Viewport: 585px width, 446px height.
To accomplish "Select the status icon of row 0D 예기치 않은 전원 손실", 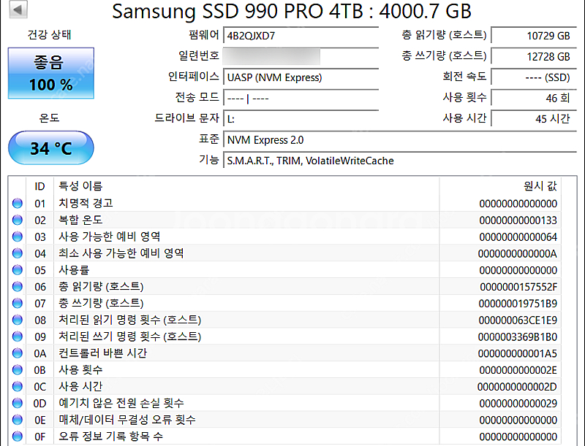I will coord(17,403).
